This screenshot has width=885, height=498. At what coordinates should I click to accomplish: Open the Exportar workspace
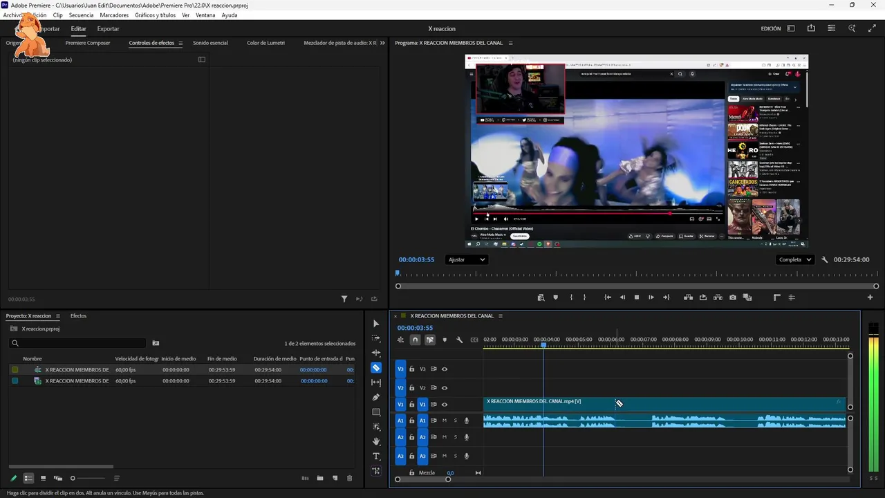[108, 29]
